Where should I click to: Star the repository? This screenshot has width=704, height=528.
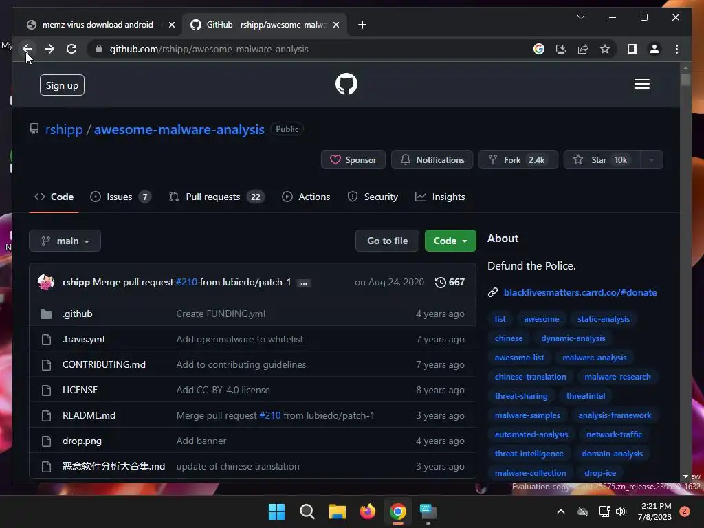(601, 159)
